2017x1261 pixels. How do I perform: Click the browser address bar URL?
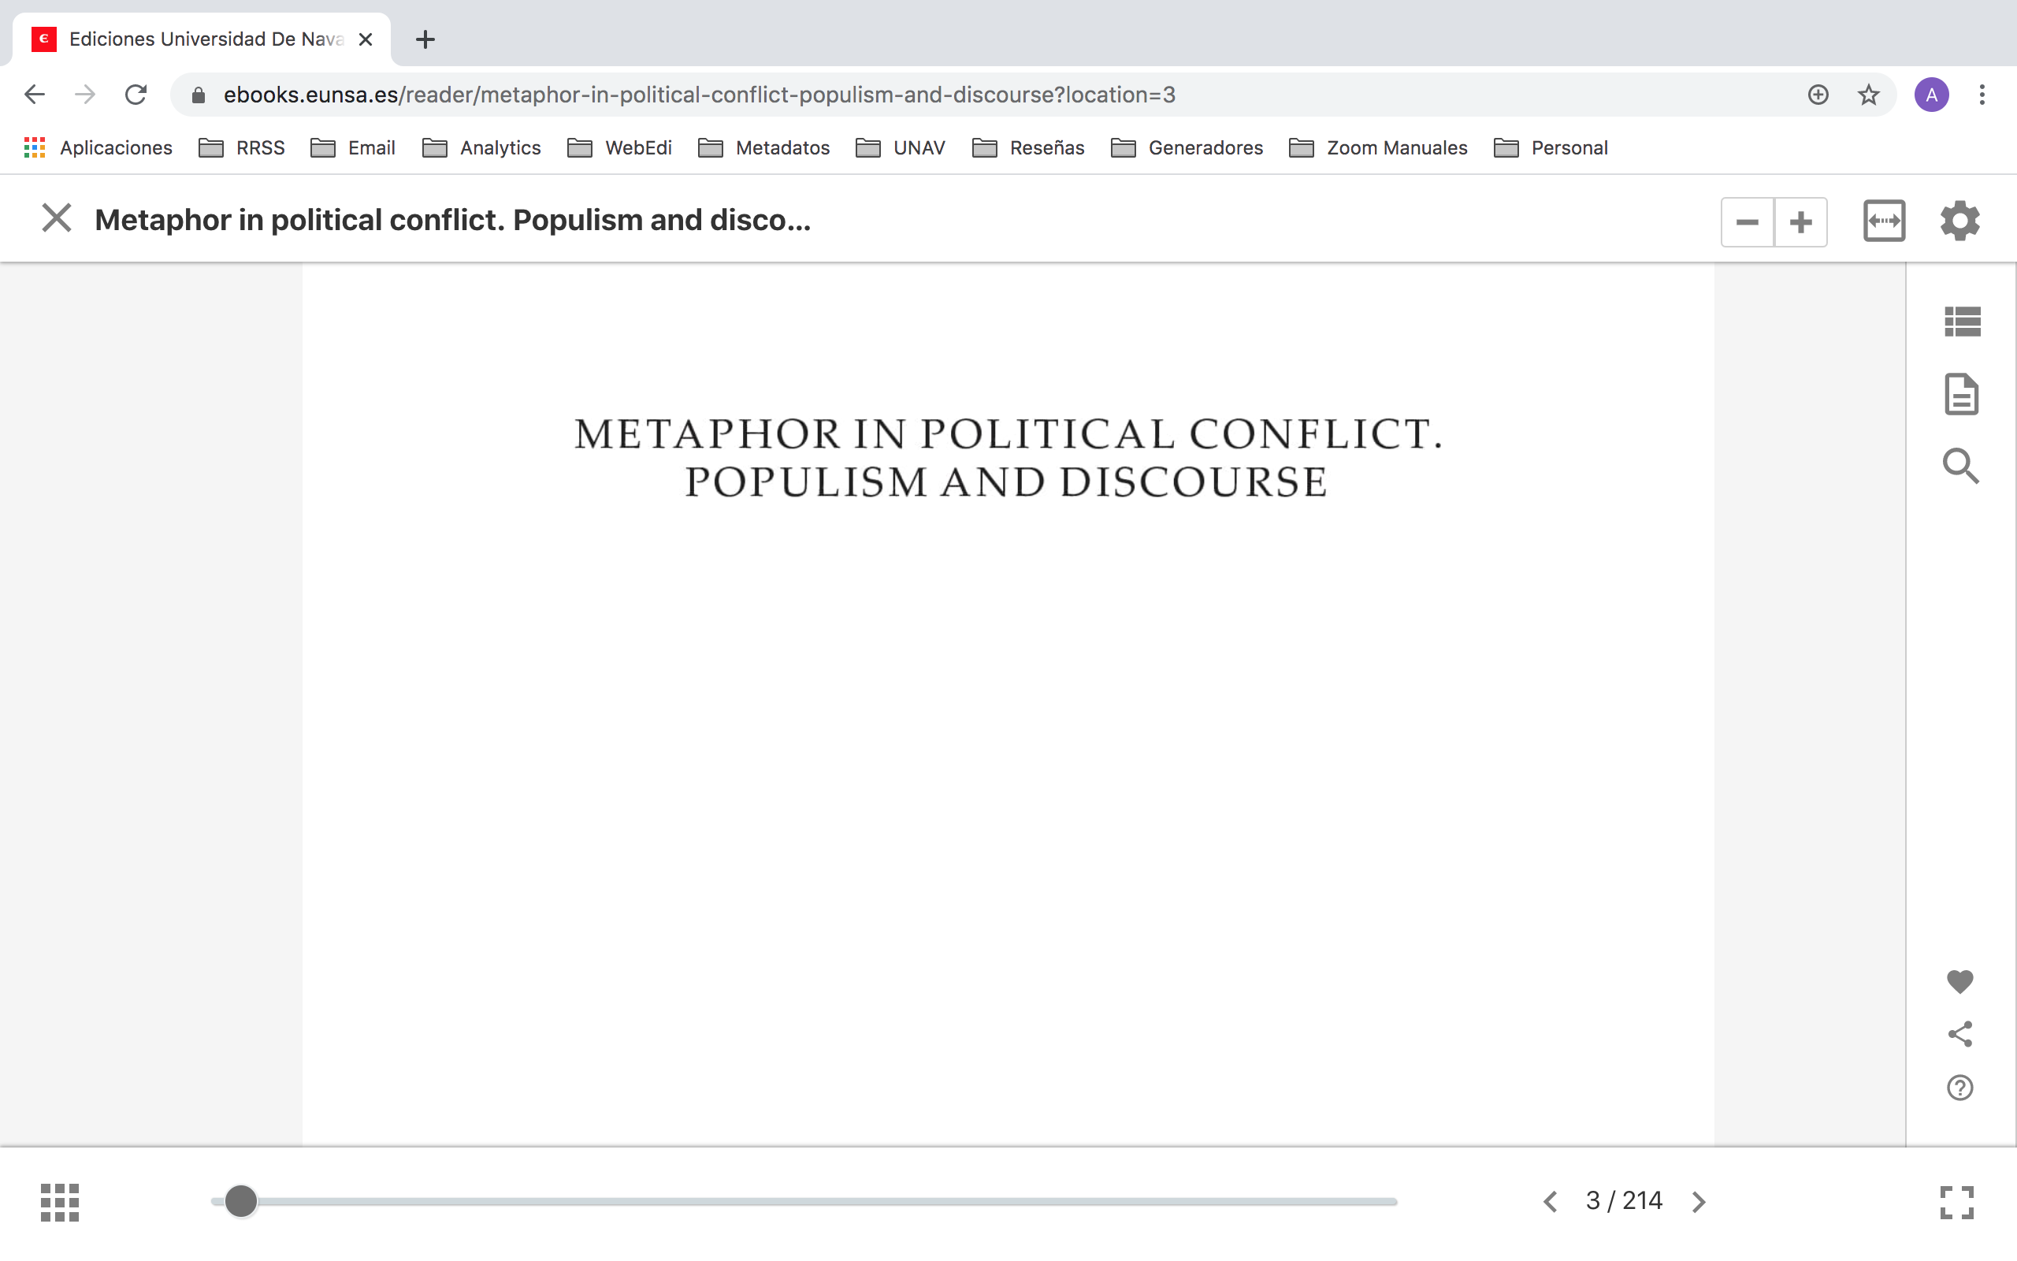click(x=698, y=95)
